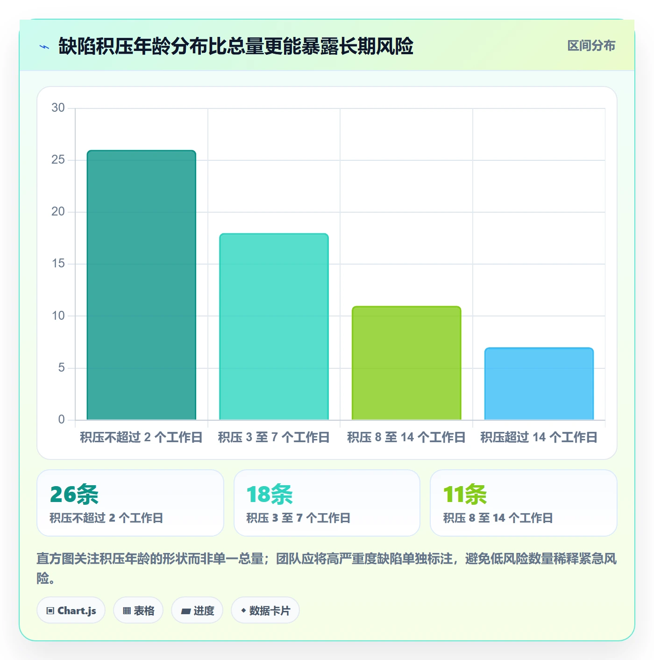Click the y-axis value 15
The height and width of the screenshot is (660, 654).
[58, 264]
